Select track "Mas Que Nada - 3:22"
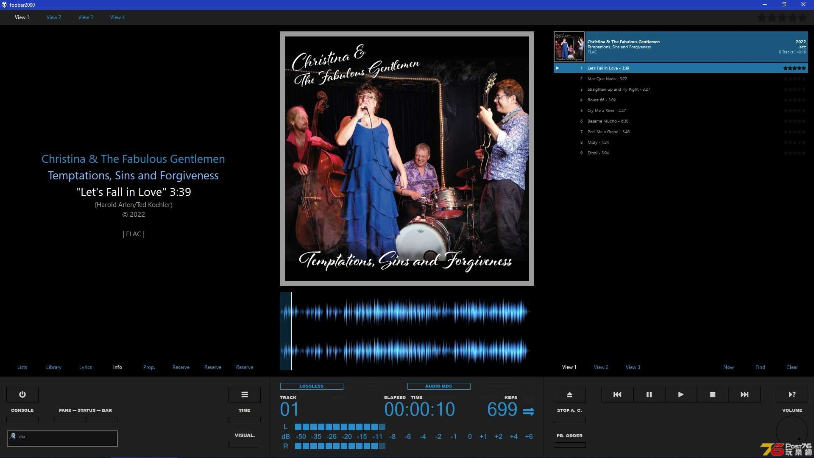Image resolution: width=814 pixels, height=458 pixels. (x=681, y=79)
